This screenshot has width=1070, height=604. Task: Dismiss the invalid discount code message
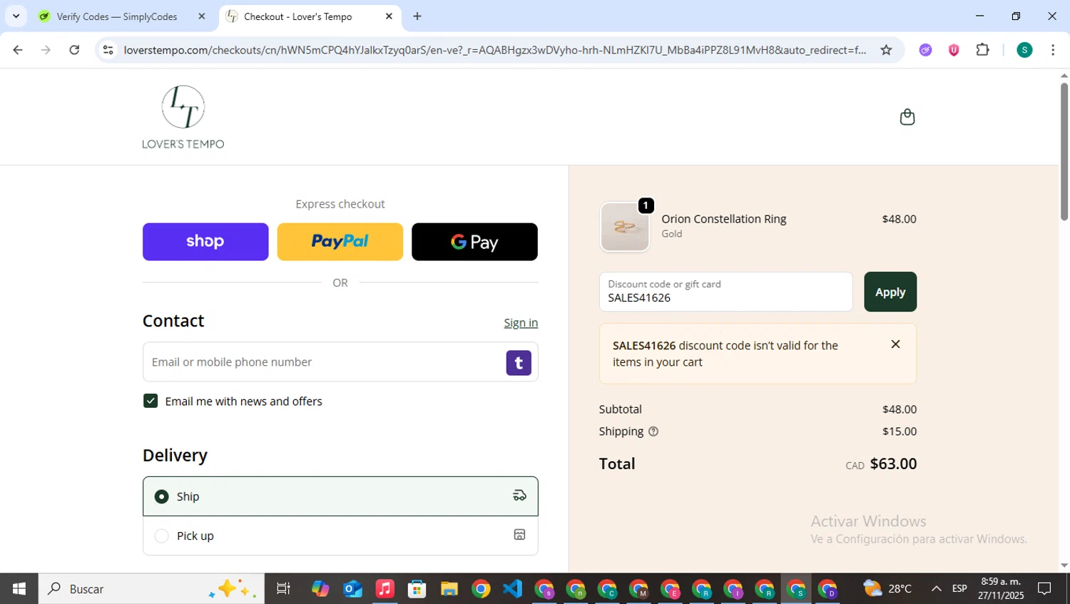(x=895, y=344)
